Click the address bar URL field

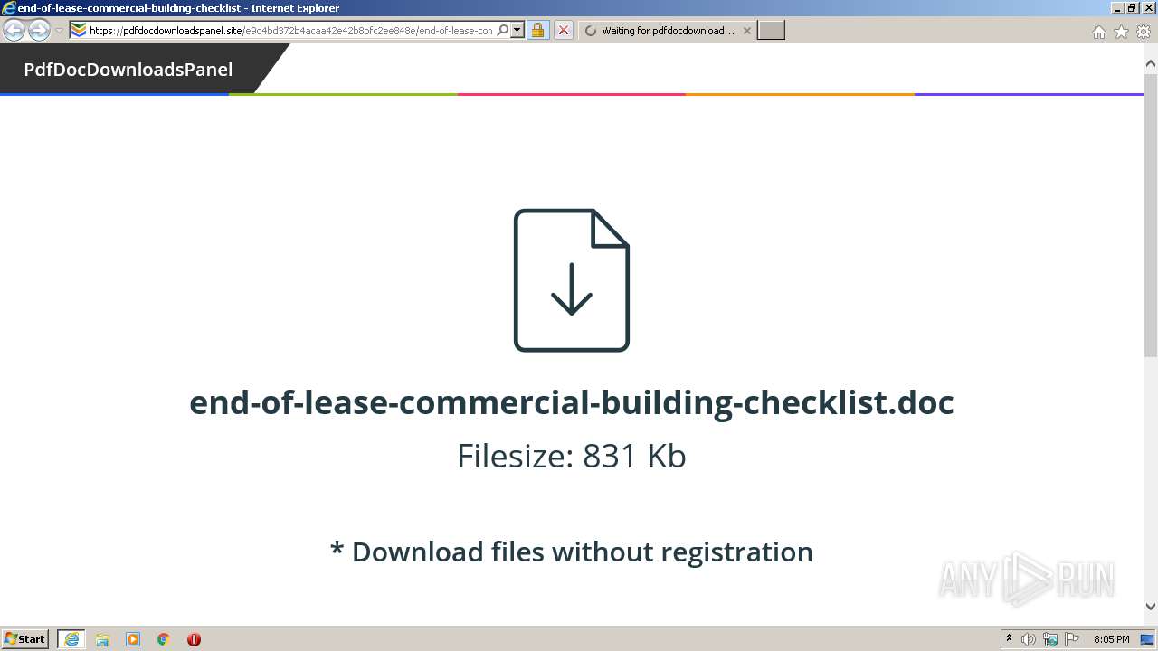click(290, 31)
